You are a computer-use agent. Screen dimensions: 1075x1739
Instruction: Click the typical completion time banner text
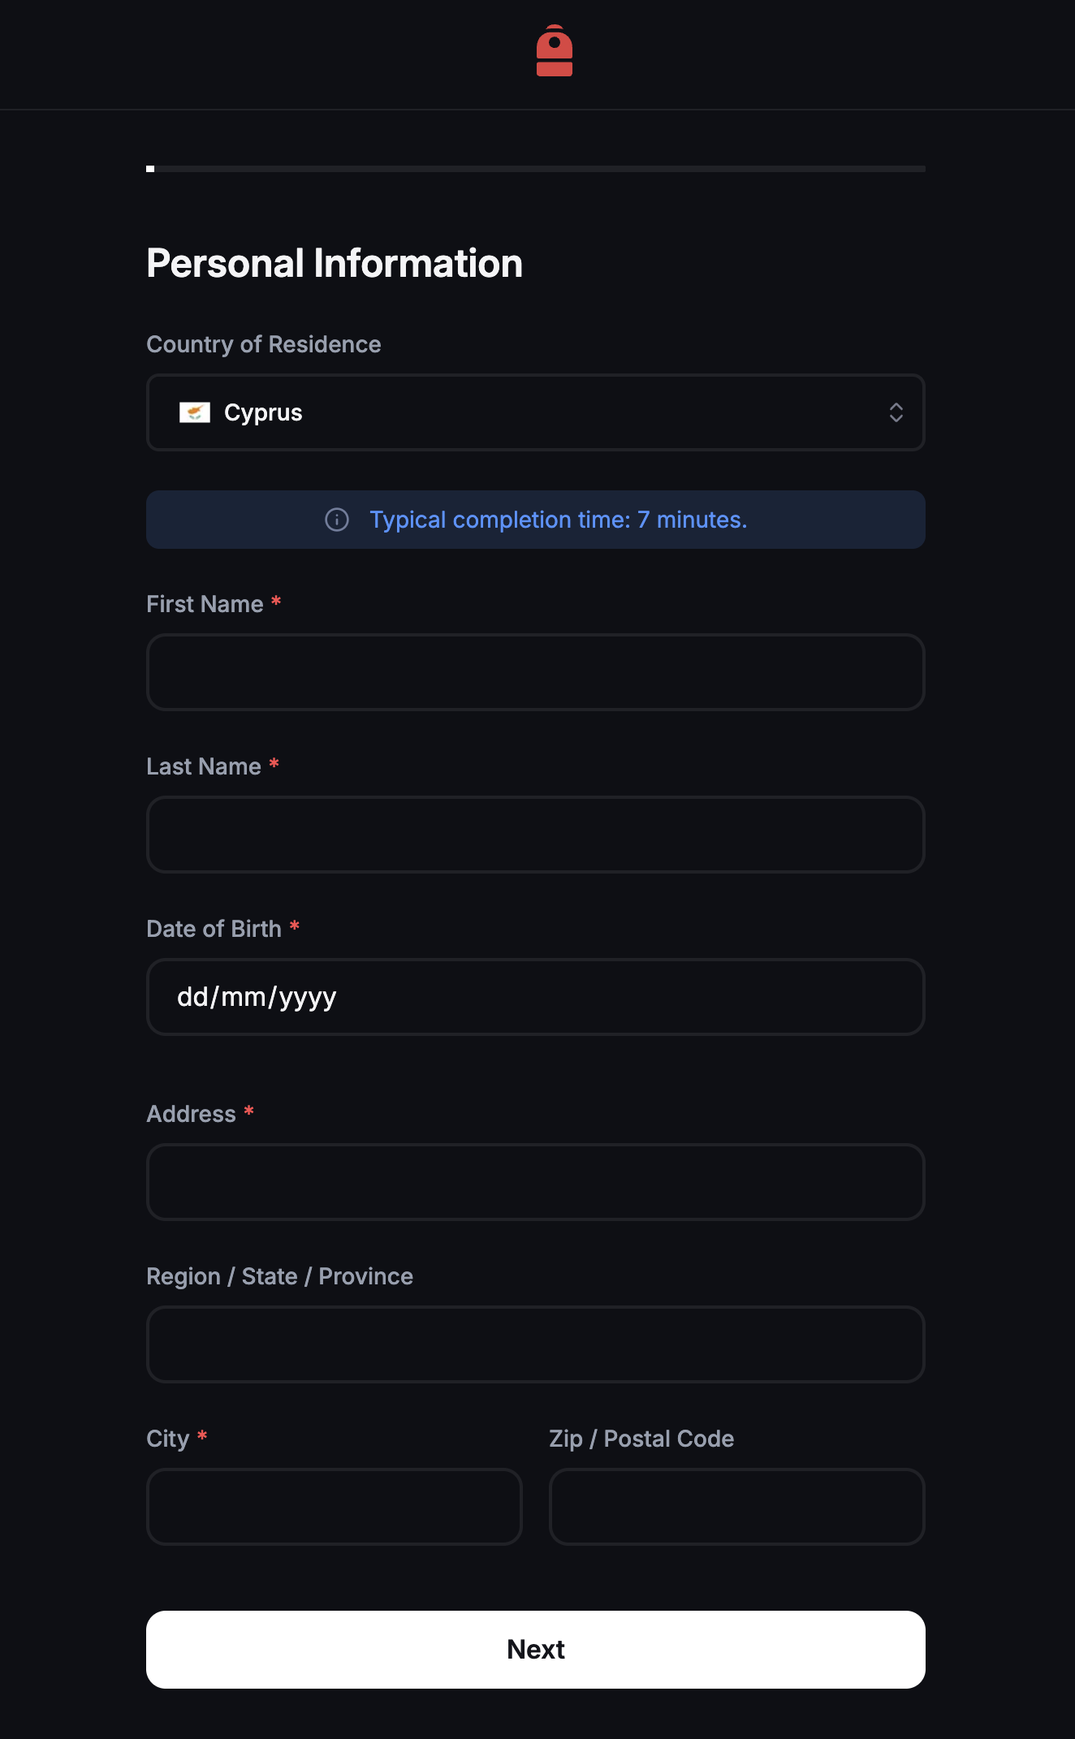tap(559, 520)
